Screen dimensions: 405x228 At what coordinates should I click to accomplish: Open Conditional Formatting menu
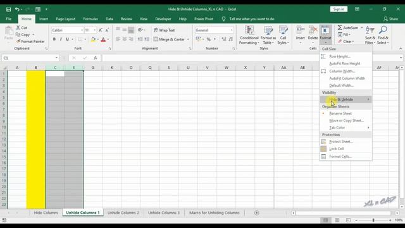(249, 35)
